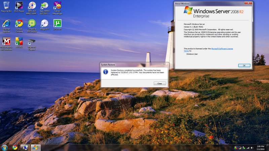Image resolution: width=269 pixels, height=151 pixels.
Task: Select the MagicISO desktop icon
Action: [x=45, y=23]
